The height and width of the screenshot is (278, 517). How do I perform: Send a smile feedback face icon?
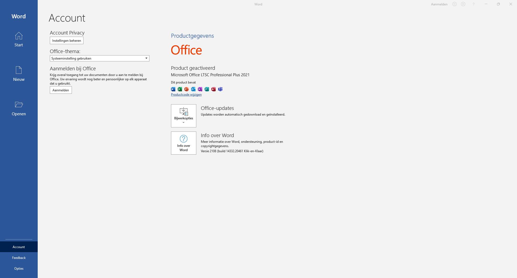point(455,4)
